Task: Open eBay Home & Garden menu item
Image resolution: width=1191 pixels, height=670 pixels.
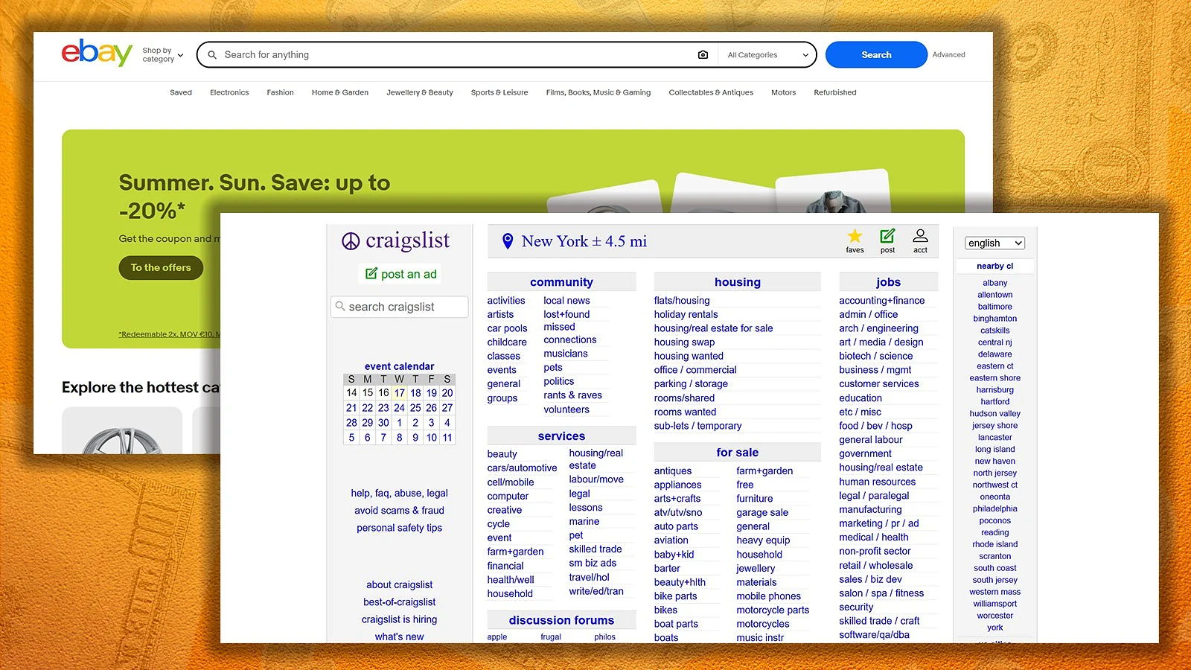Action: coord(340,92)
